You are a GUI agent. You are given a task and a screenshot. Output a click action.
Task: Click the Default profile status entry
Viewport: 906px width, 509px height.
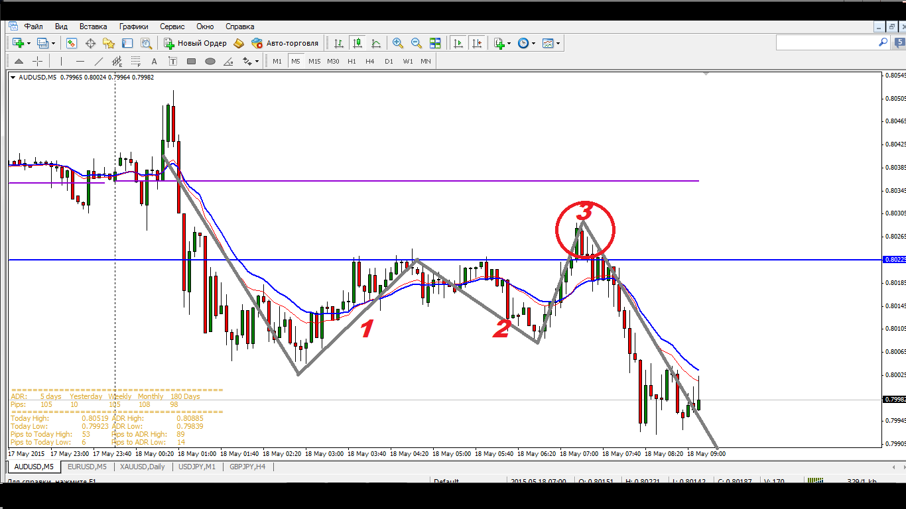point(446,481)
